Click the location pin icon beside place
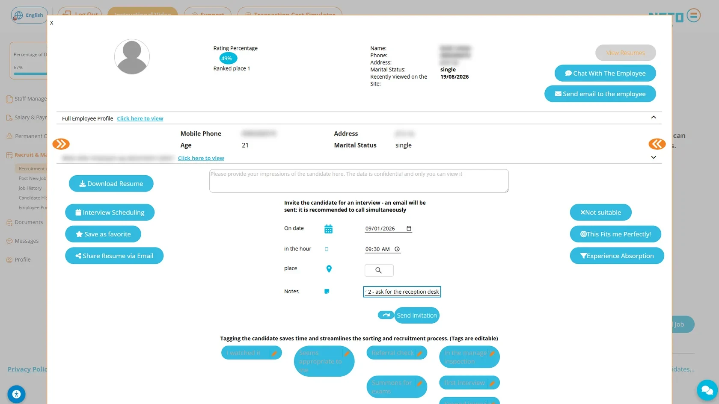719x404 pixels. click(329, 269)
